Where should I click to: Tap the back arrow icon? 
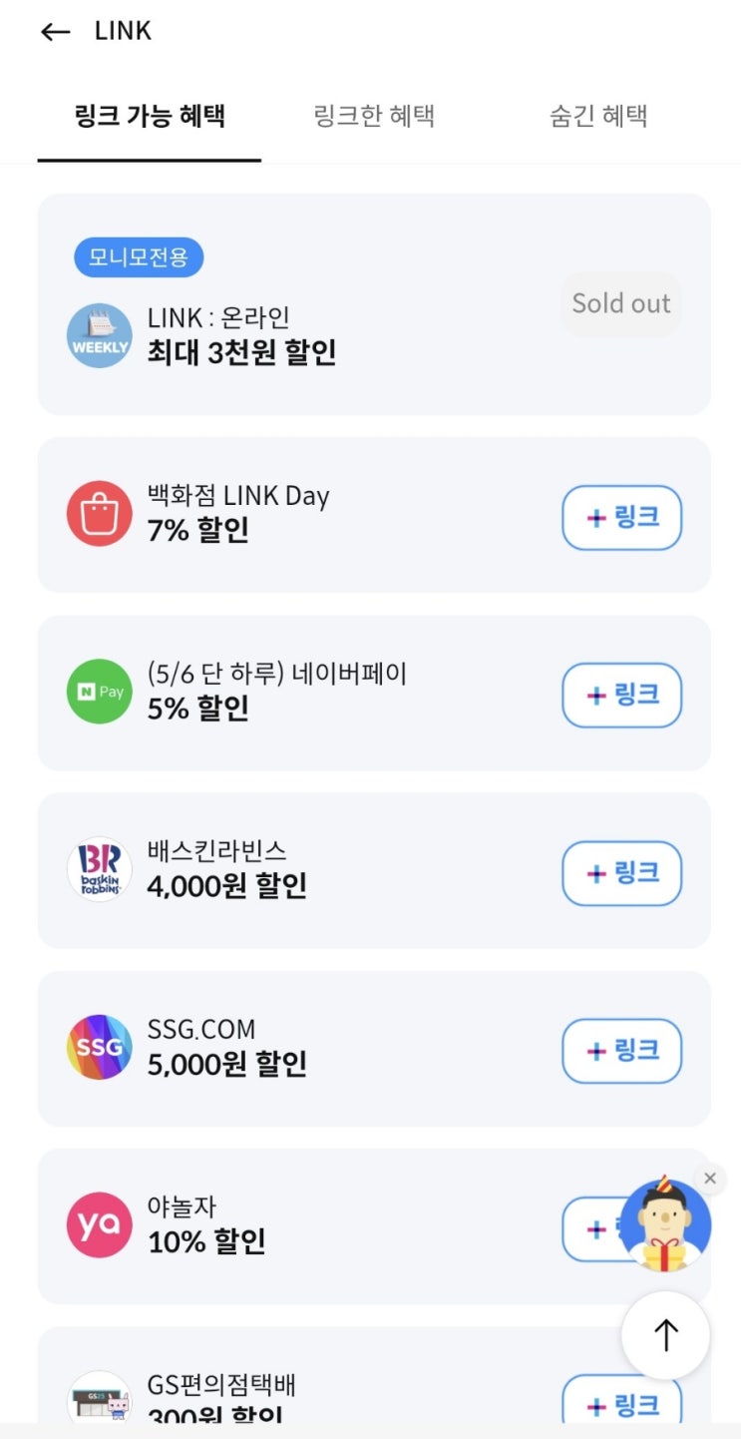(x=55, y=32)
